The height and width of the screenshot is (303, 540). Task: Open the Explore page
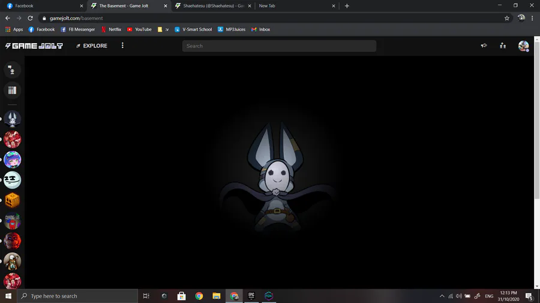92,46
